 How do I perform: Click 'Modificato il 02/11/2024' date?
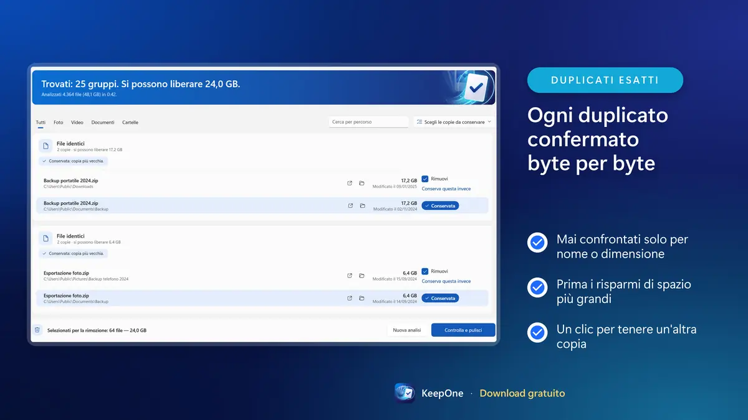(395, 209)
